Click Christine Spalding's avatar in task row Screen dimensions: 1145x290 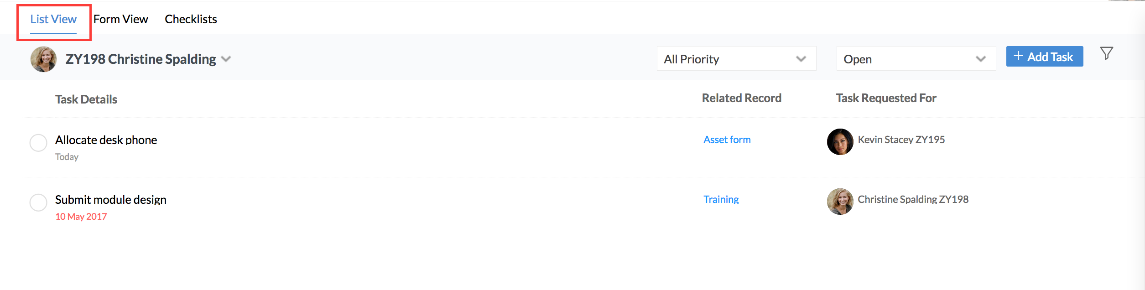pos(840,202)
